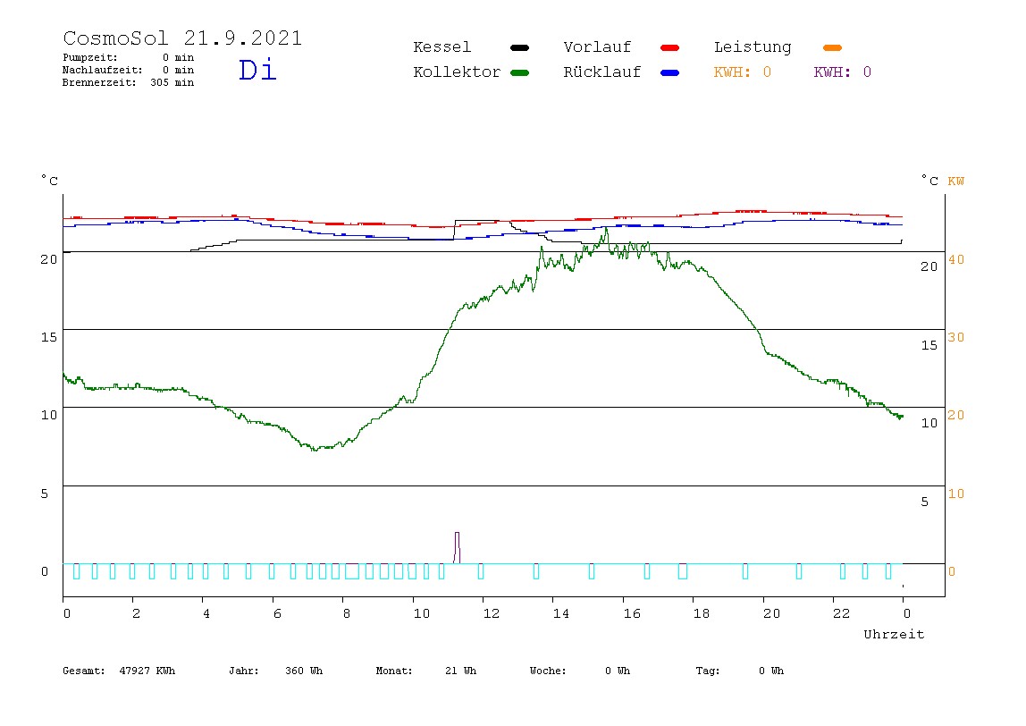1026x726 pixels.
Task: Click the left axis 15 degree label
Action: [x=49, y=337]
